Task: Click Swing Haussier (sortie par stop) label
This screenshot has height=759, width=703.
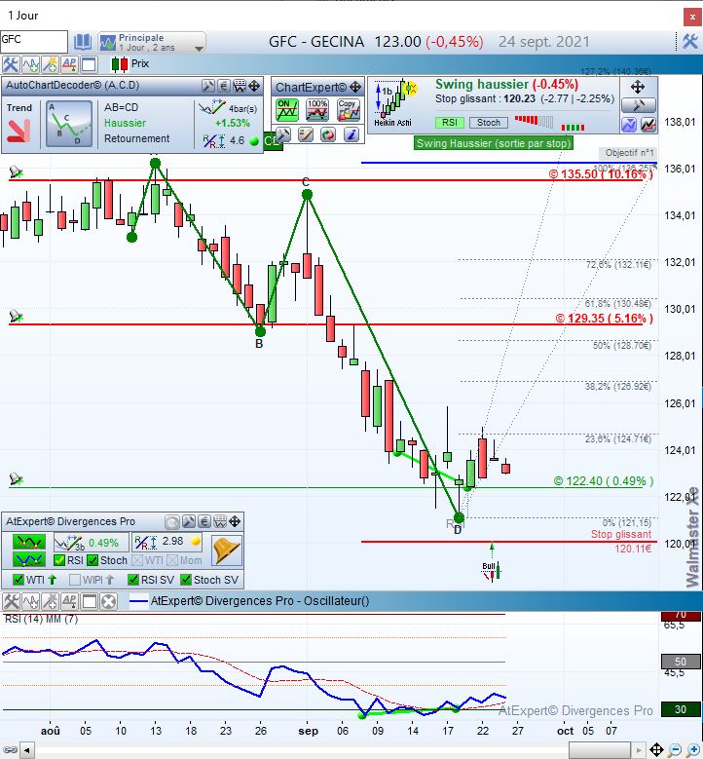Action: tap(494, 143)
